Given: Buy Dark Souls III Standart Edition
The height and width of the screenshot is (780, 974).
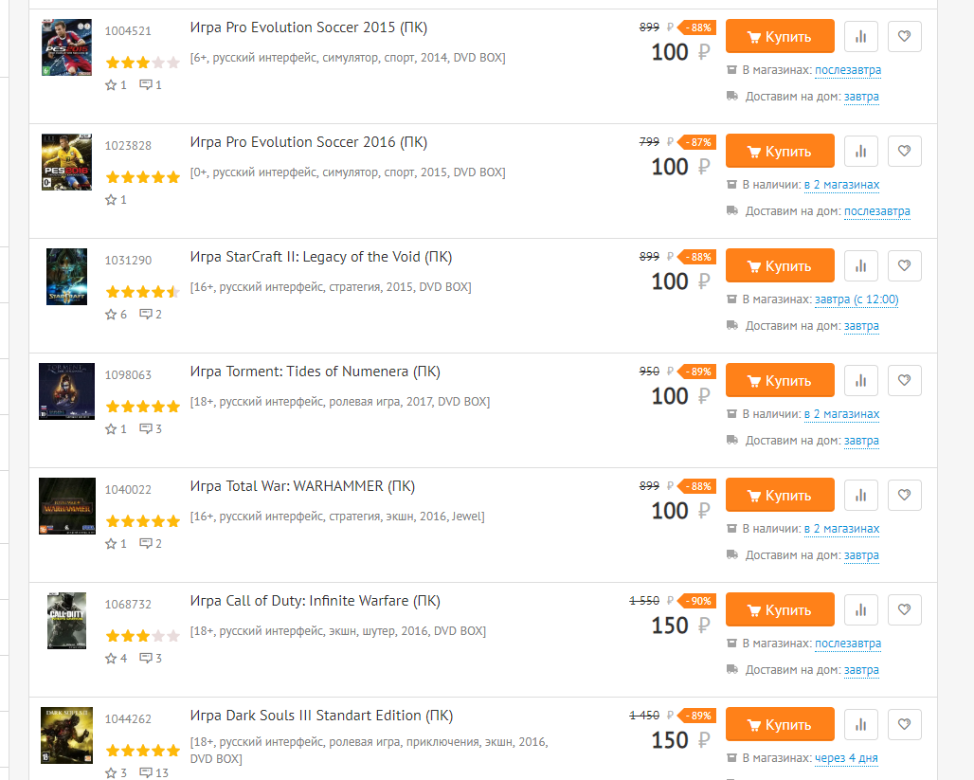Looking at the screenshot, I should coord(780,725).
